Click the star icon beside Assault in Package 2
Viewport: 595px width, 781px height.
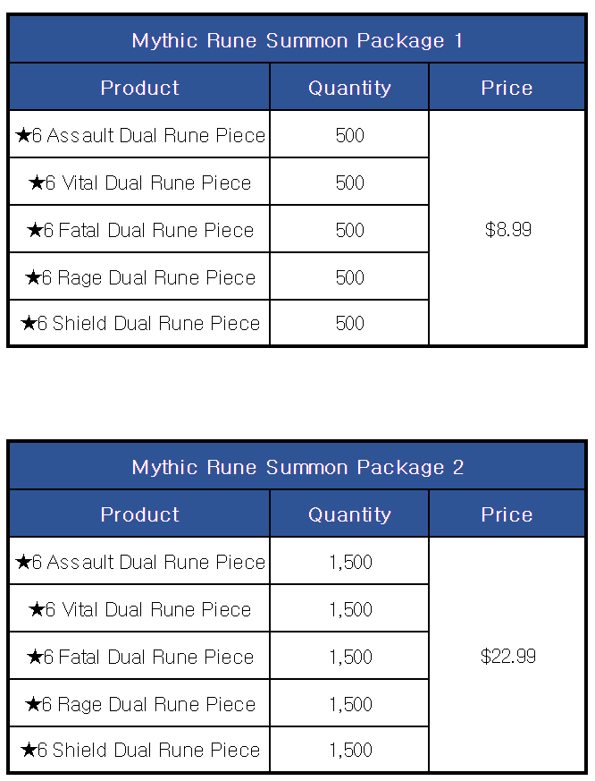click(x=23, y=561)
